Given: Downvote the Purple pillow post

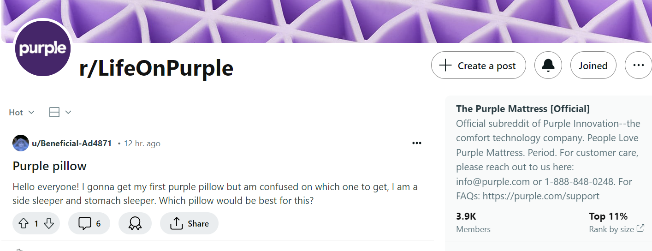Looking at the screenshot, I should [x=49, y=224].
